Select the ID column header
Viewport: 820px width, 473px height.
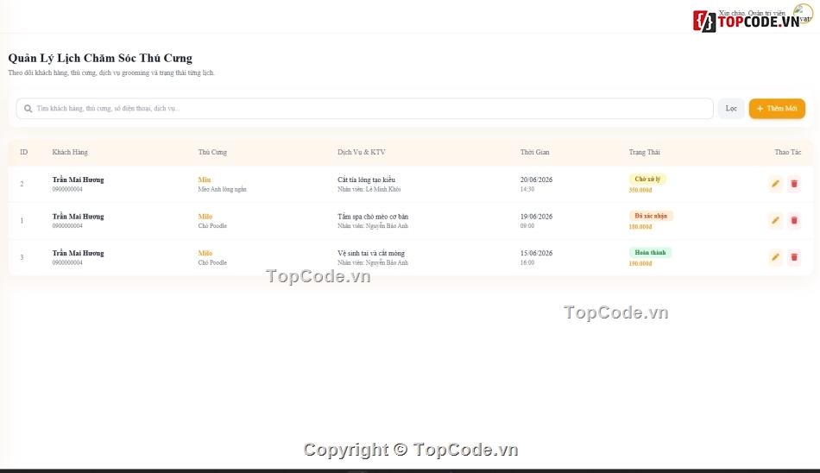tap(23, 152)
